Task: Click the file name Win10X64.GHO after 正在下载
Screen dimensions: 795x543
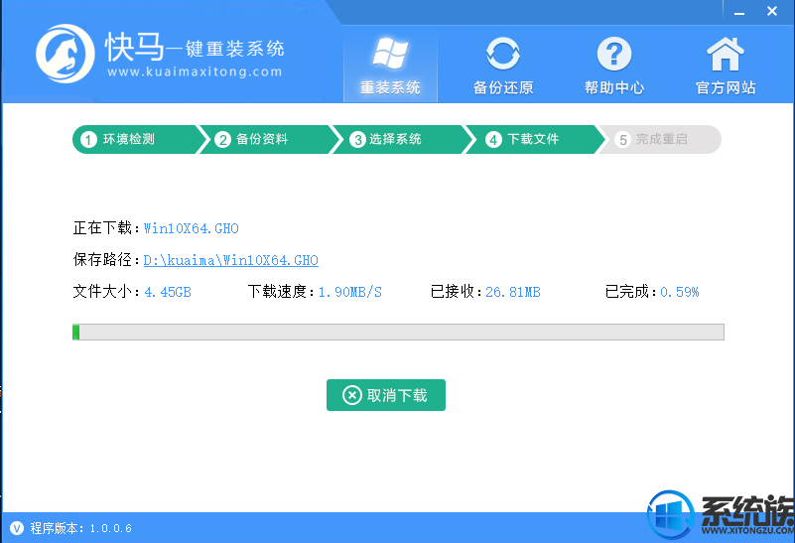Action: 192,228
